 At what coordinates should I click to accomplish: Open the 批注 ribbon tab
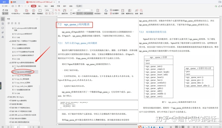pyautogui.click(x=46, y=6)
